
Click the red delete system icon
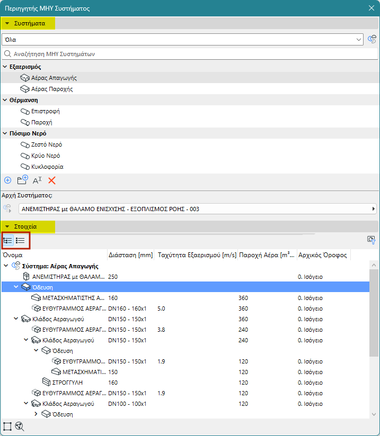(x=52, y=180)
